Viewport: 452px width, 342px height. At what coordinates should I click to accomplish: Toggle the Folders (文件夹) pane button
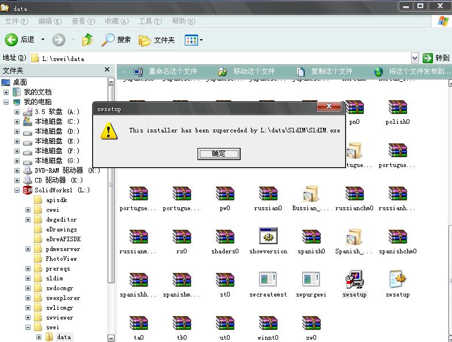coord(157,40)
